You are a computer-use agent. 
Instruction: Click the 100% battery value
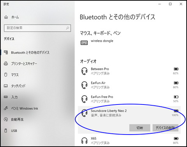[x=175, y=115]
